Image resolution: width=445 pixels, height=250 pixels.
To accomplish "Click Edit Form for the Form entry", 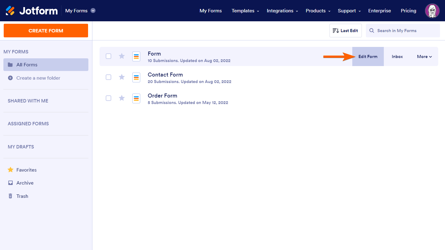I will tap(368, 56).
